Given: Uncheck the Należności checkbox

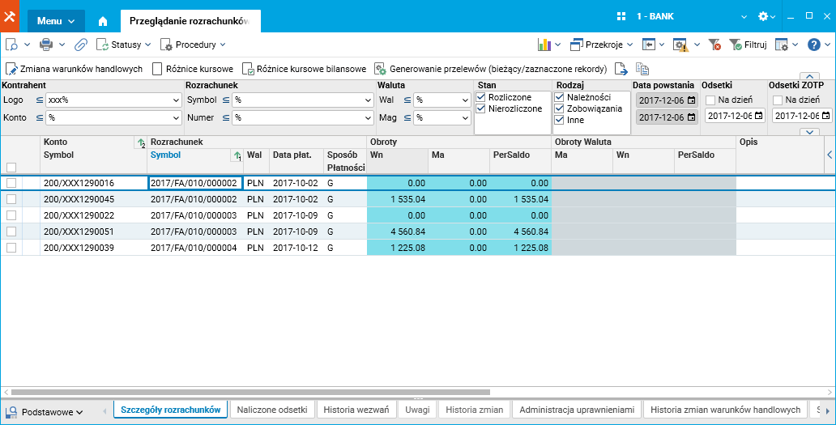Looking at the screenshot, I should (x=559, y=97).
